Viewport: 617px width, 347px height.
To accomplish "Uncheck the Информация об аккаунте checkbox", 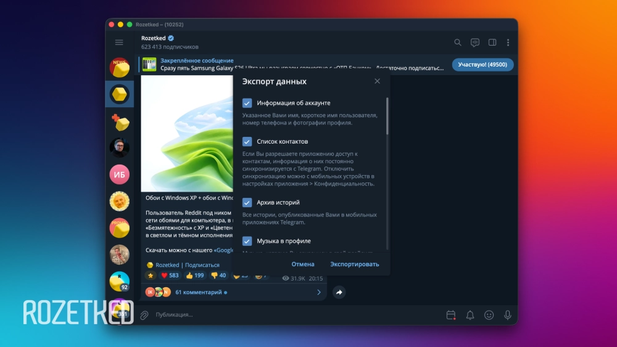I will 247,103.
